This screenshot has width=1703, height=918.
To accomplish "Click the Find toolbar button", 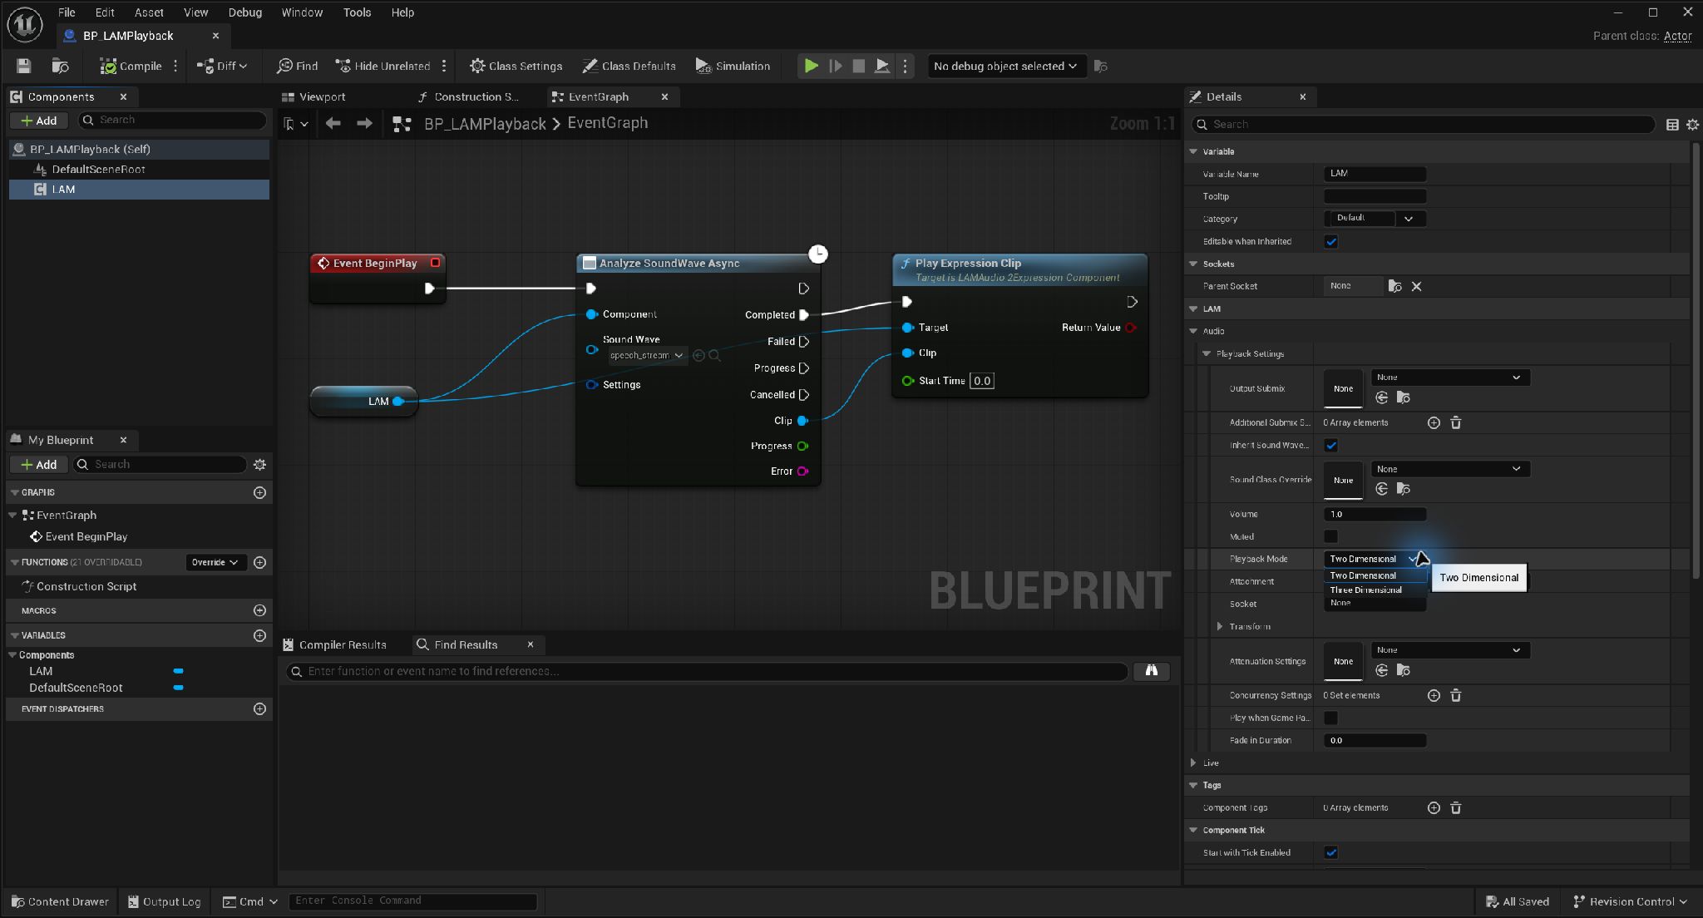I will [297, 66].
